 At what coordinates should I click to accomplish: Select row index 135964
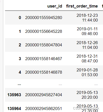(x=14, y=108)
